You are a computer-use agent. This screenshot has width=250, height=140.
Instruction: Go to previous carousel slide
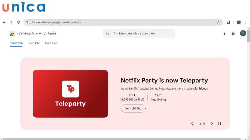click(192, 124)
